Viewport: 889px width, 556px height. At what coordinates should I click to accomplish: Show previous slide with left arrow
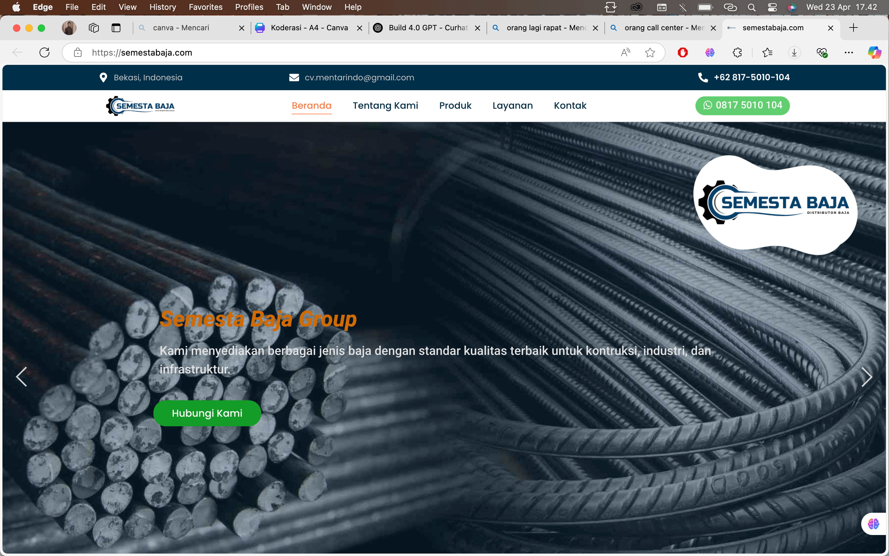(x=21, y=377)
